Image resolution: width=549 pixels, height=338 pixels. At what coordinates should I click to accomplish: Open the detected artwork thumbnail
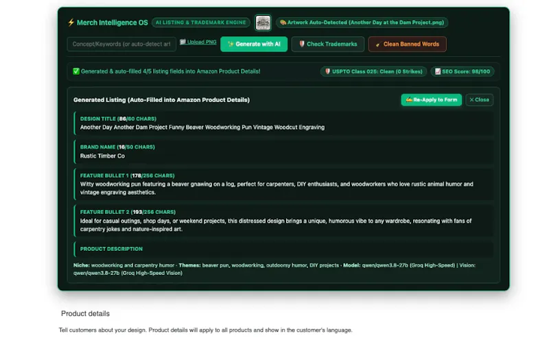point(263,23)
